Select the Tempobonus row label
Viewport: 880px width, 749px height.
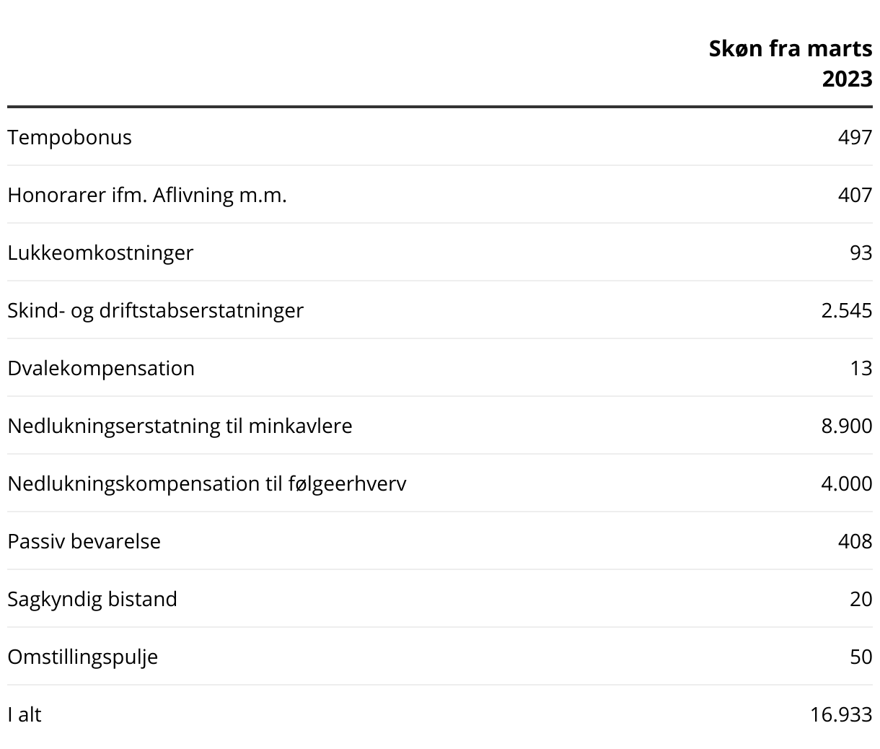pos(70,137)
